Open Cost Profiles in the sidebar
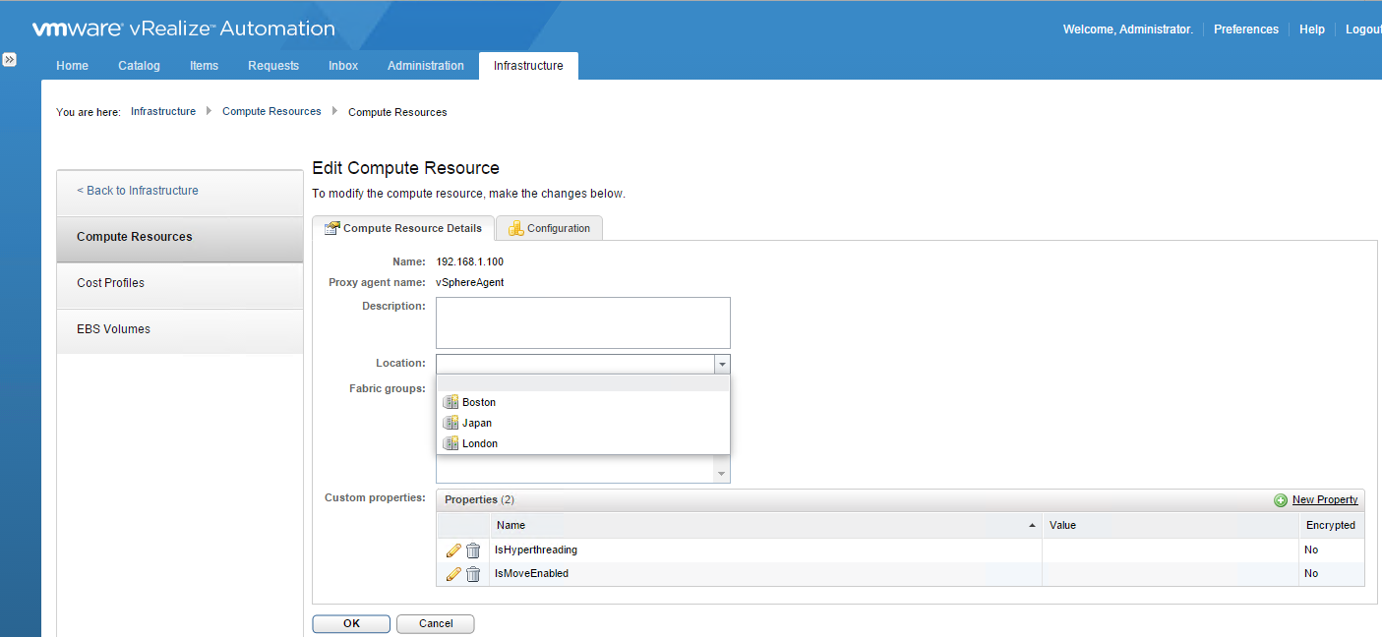 (x=180, y=283)
